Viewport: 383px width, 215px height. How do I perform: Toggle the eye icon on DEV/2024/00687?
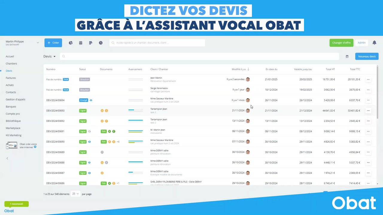[x=89, y=173]
